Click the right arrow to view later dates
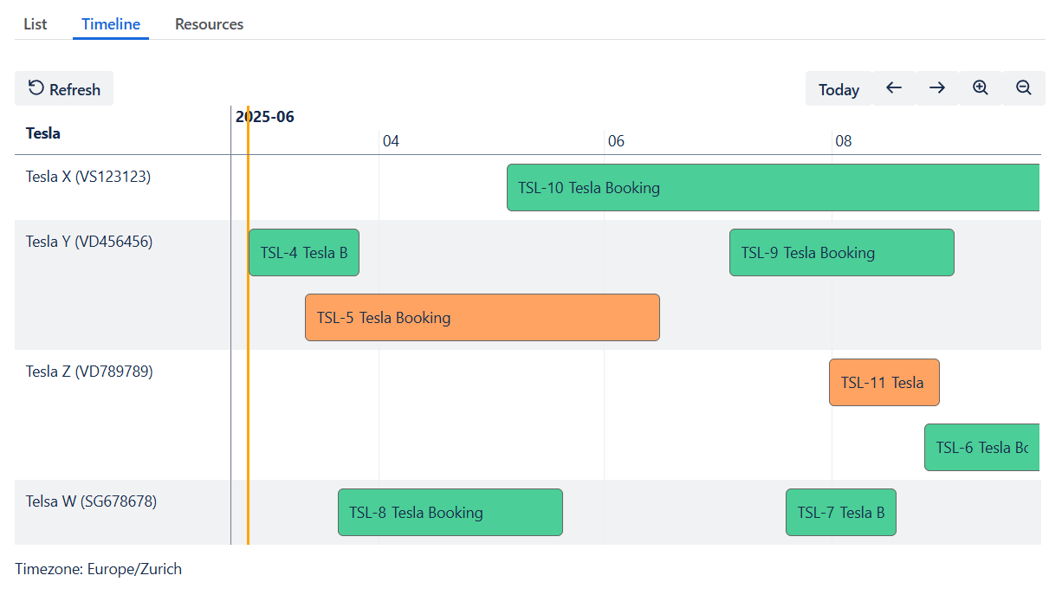This screenshot has height=595, width=1062. 936,87
